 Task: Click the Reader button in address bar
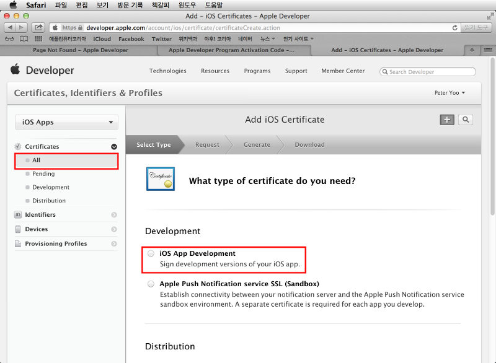point(476,28)
